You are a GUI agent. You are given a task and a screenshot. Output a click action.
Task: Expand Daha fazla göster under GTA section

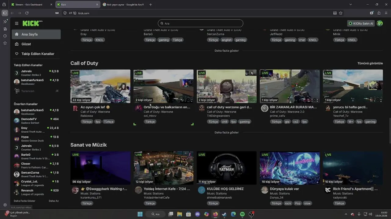coord(227,51)
